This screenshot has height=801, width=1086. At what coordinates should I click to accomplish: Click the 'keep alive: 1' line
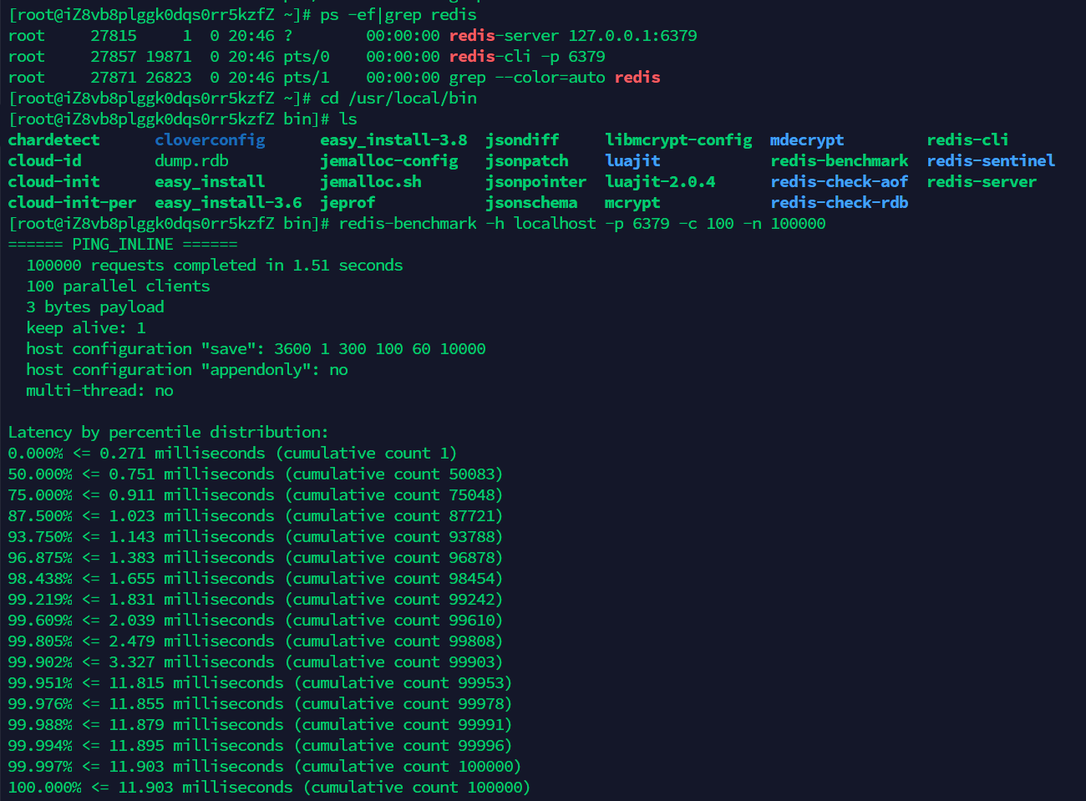86,328
